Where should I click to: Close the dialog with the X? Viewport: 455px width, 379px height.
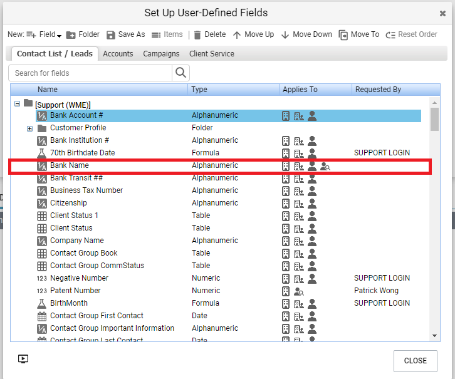442,13
